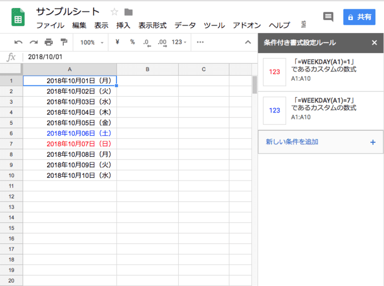
Task: Click the move-to-folder icon by the title
Action: [x=128, y=12]
